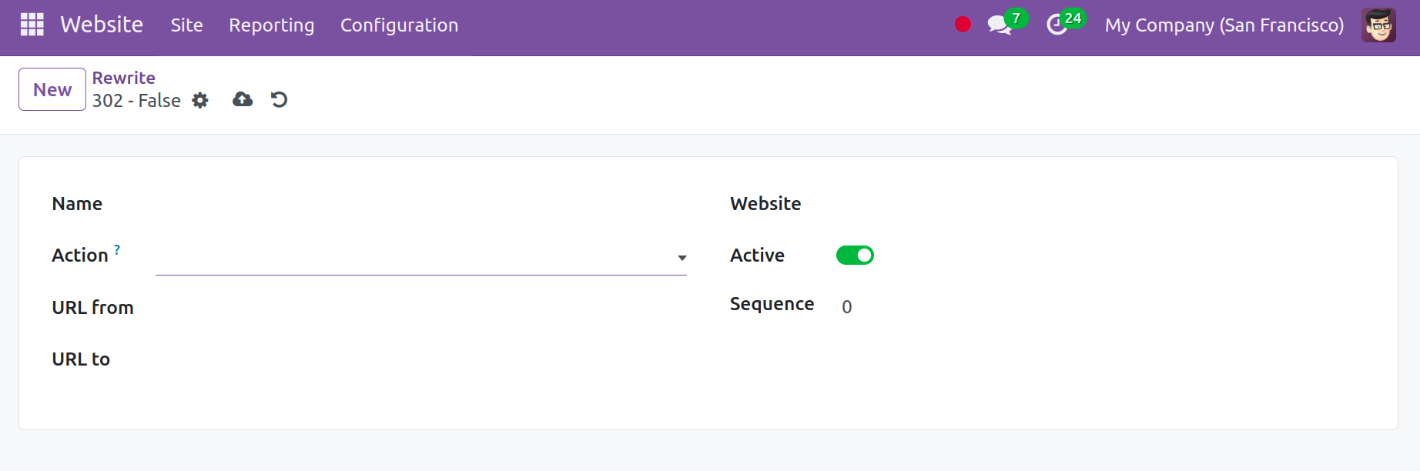
Task: Click the user avatar picture
Action: coord(1378,25)
